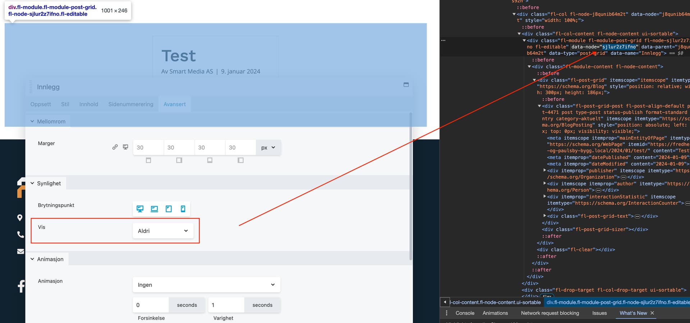Select the mobile phone breakpoint icon
The height and width of the screenshot is (323, 690).
(183, 209)
